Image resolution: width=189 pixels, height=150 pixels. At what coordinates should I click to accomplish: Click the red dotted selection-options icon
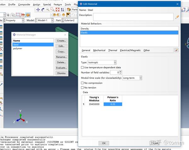pos(23,15)
